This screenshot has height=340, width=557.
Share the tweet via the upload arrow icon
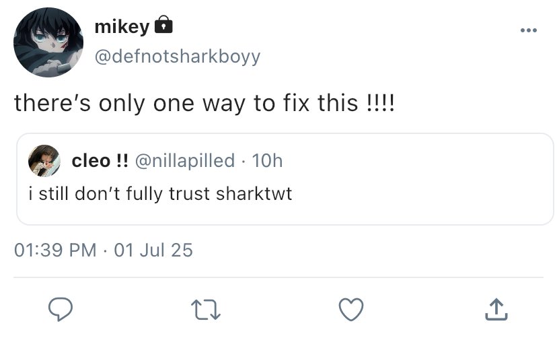click(495, 309)
